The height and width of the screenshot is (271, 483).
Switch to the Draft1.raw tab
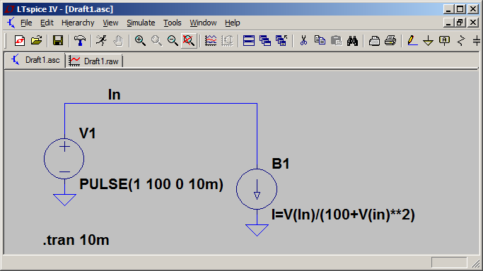tap(94, 61)
